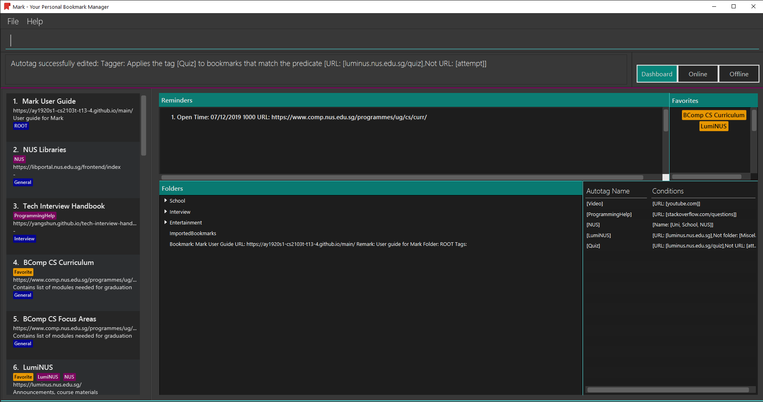Click the autotag table horizontal scrollbar
The height and width of the screenshot is (402, 763).
pyautogui.click(x=668, y=390)
